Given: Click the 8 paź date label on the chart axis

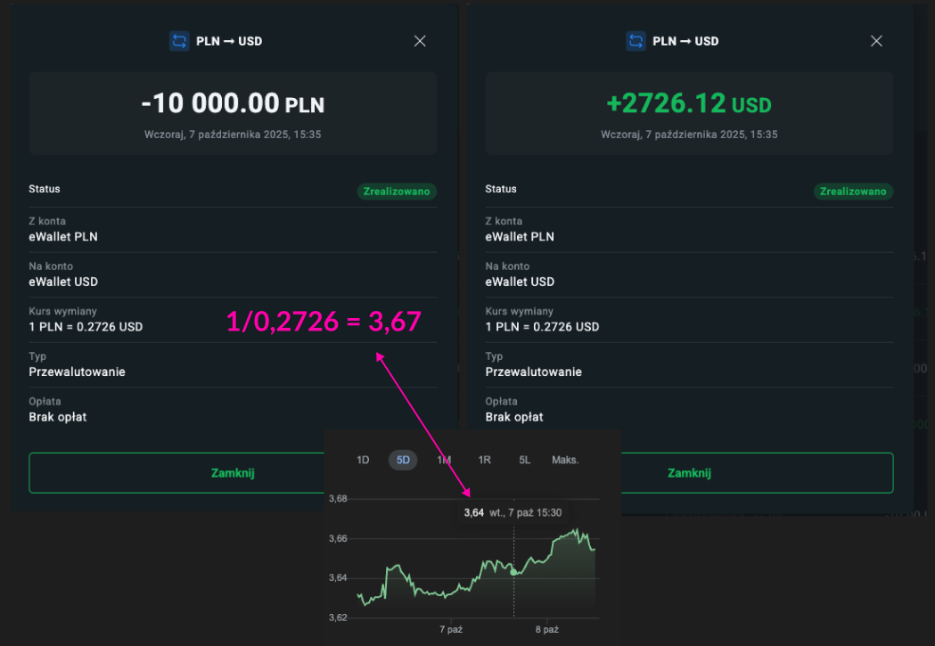Looking at the screenshot, I should coord(546,629).
